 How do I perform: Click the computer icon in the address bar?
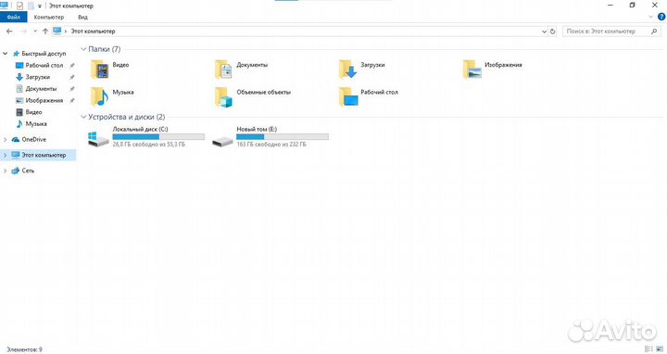tap(57, 31)
